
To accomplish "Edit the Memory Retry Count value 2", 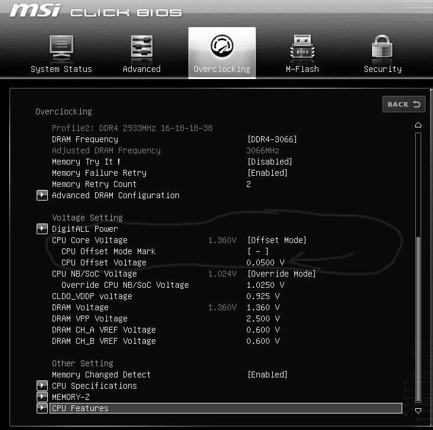I will [249, 184].
